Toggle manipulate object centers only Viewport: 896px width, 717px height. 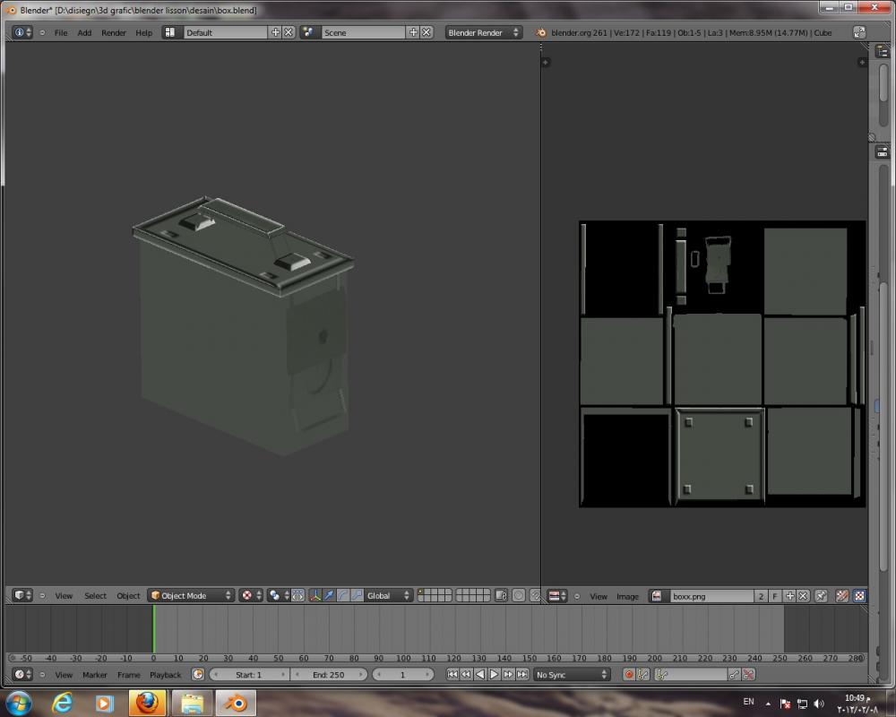pos(297,595)
